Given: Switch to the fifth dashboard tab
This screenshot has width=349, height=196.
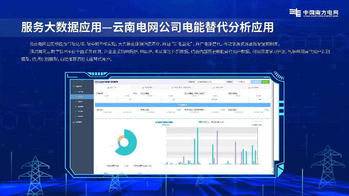Looking at the screenshot, I should click(254, 88).
